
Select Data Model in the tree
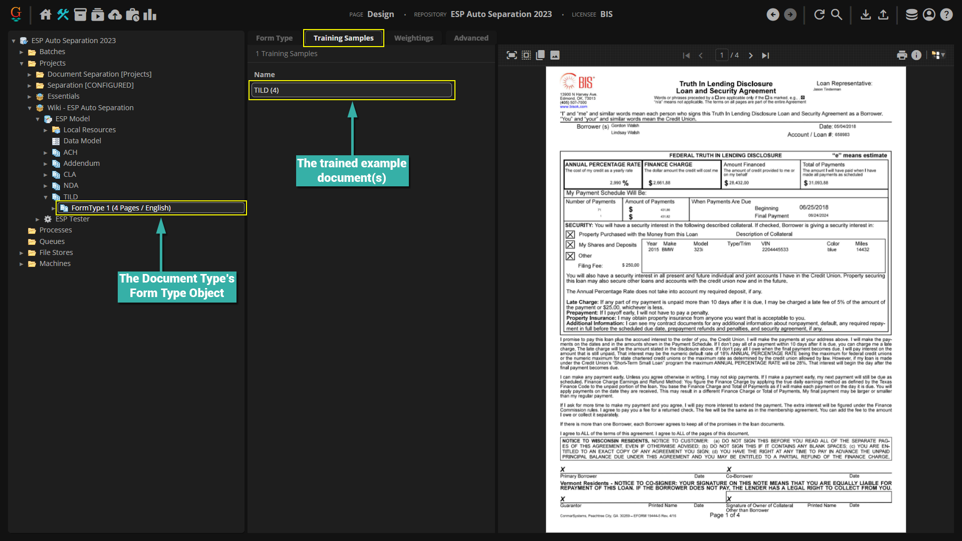coord(82,141)
